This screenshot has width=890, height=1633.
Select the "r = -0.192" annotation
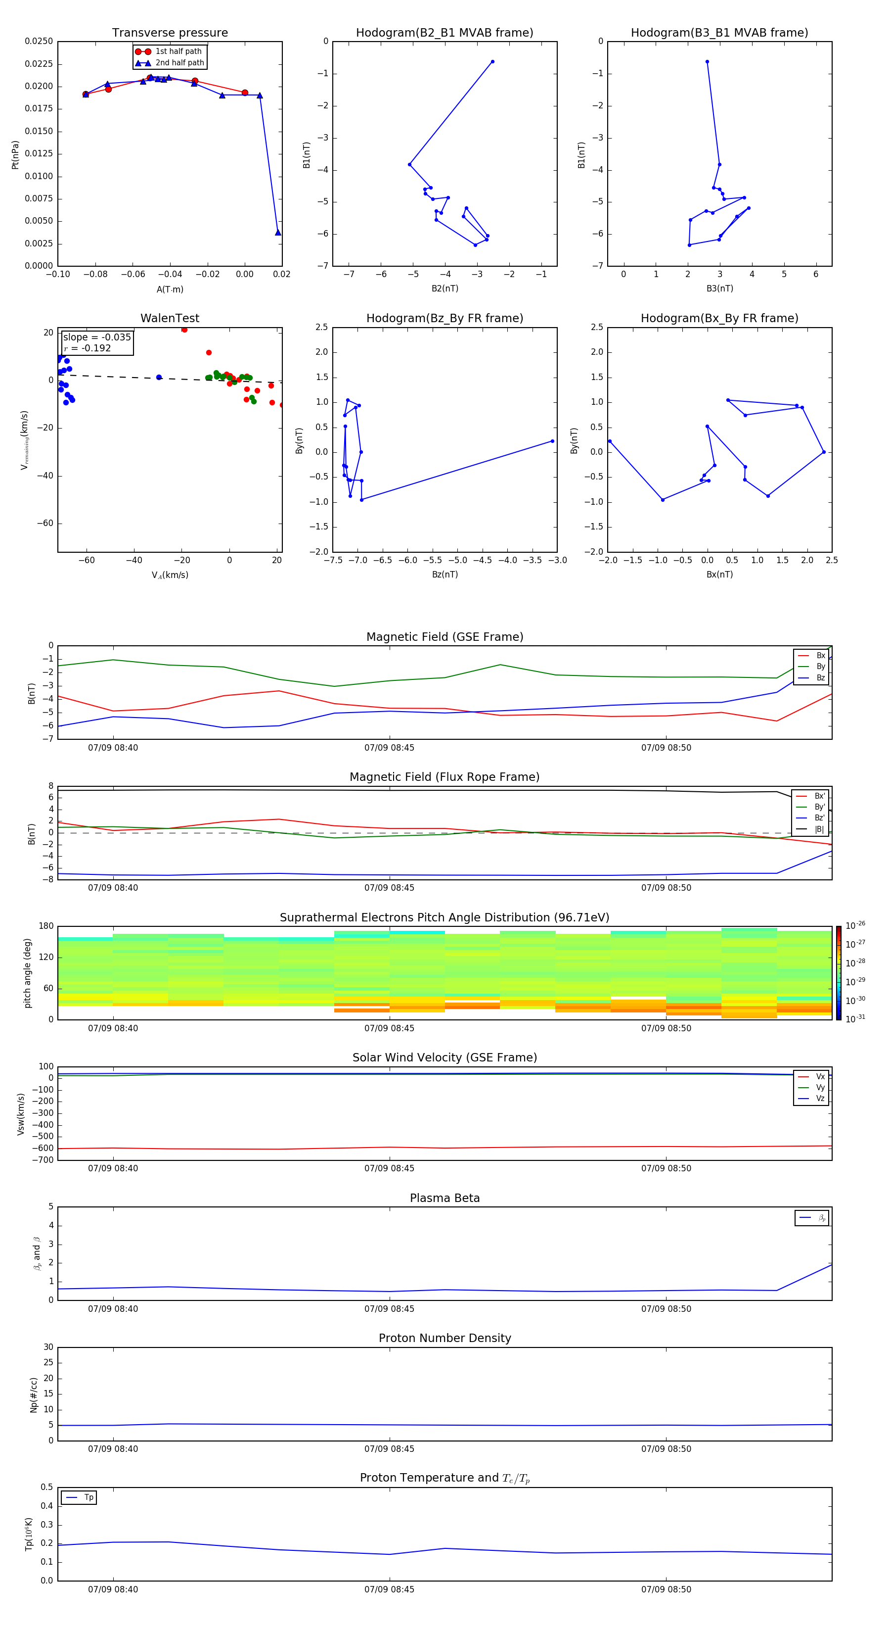click(87, 348)
